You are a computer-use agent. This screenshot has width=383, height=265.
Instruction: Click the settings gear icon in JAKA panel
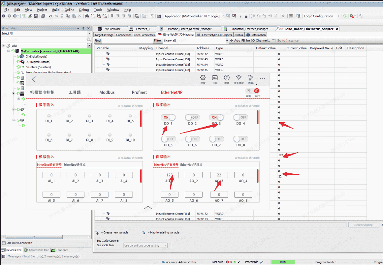point(203,78)
